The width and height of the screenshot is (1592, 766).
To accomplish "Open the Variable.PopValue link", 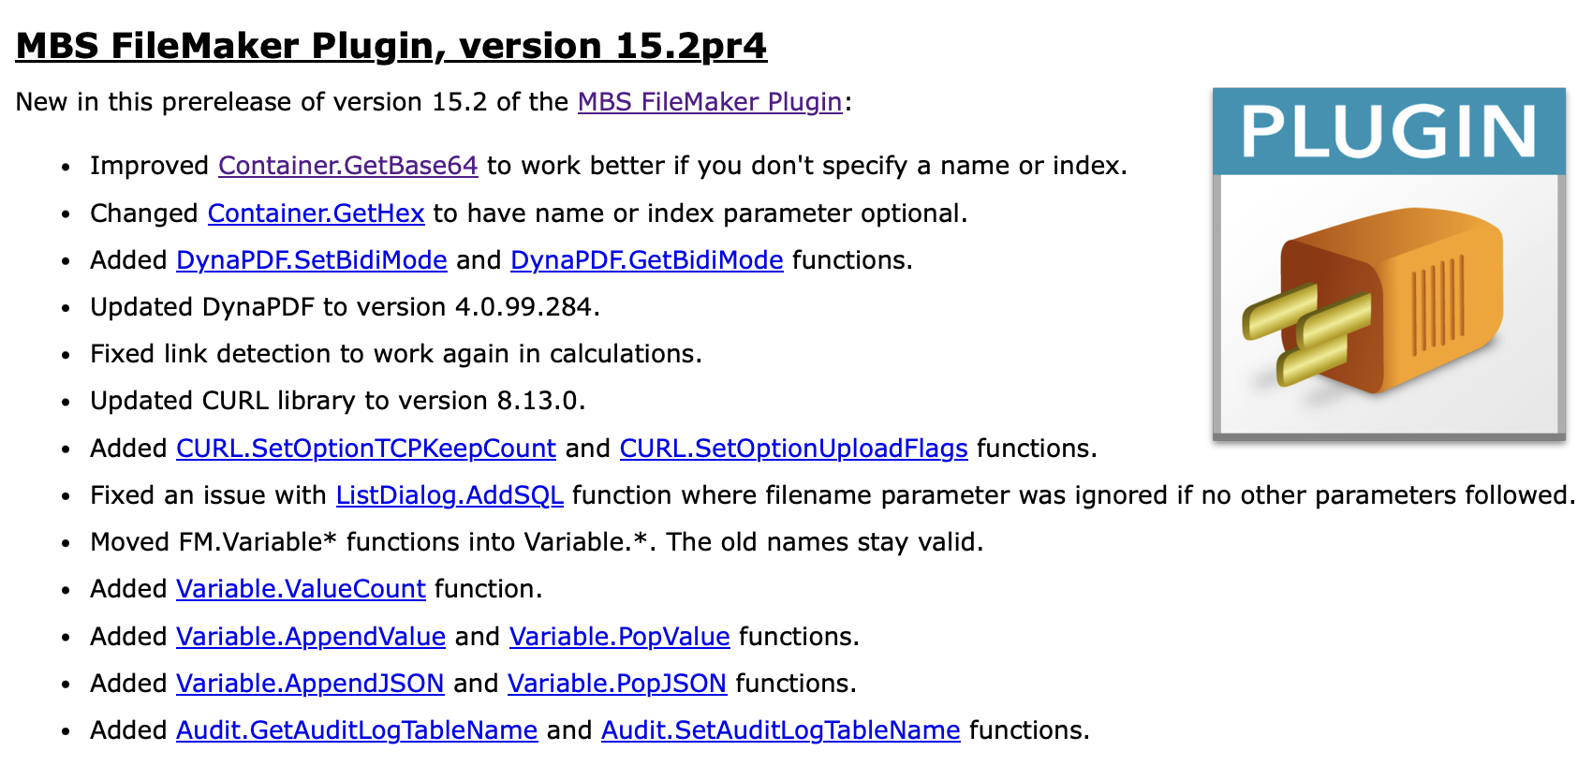I will [620, 637].
